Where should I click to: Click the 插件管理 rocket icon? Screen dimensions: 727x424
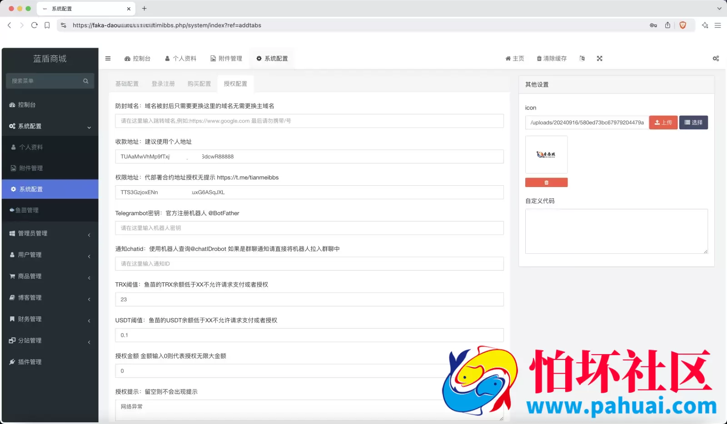(12, 362)
